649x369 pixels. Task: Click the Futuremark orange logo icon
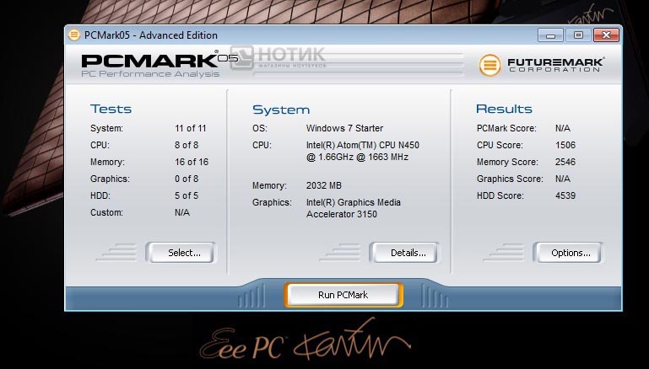tap(490, 65)
